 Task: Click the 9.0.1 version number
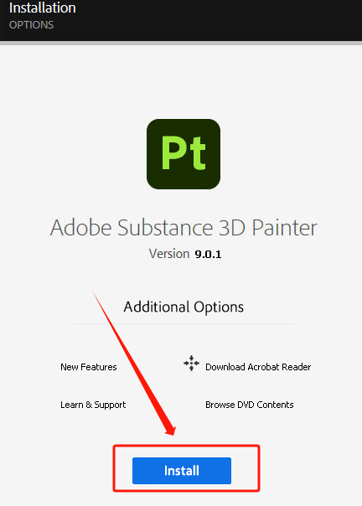tap(208, 255)
